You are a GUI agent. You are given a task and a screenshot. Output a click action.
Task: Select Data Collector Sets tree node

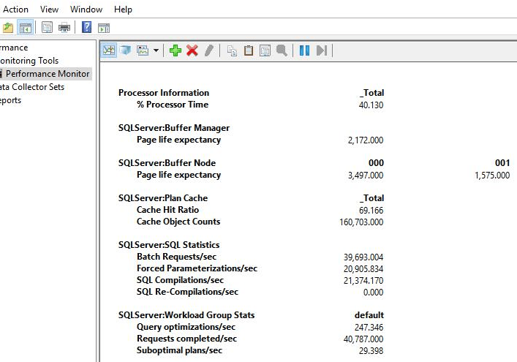pos(32,87)
